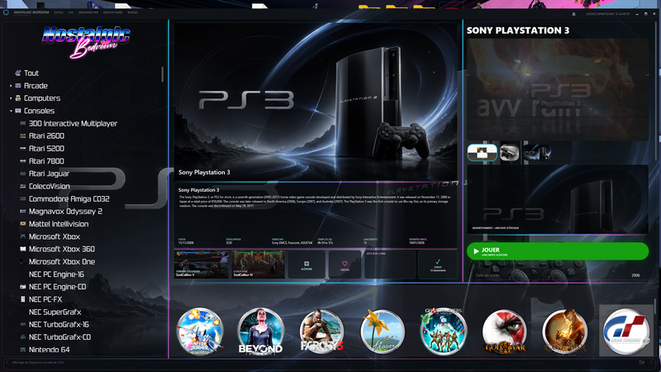Select Commodore Amiga CD32 platform icon
The image size is (661, 372).
[x=23, y=198]
